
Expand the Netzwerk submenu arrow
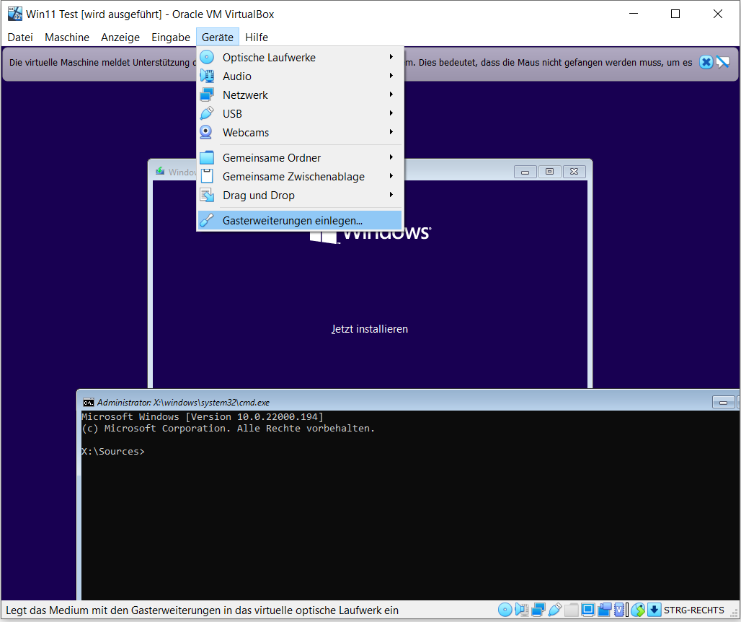[391, 94]
